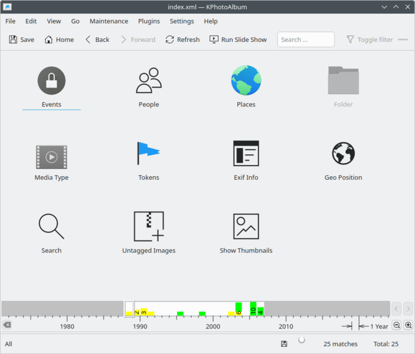This screenshot has width=415, height=354.
Task: Clear the timeline date selection
Action: click(6, 325)
